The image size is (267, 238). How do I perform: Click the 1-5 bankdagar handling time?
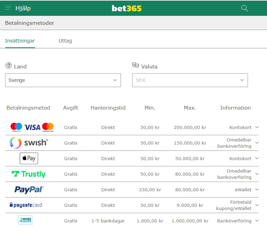(x=108, y=221)
